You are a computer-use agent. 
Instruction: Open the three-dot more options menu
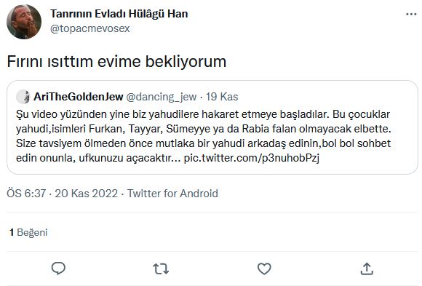pos(411,14)
